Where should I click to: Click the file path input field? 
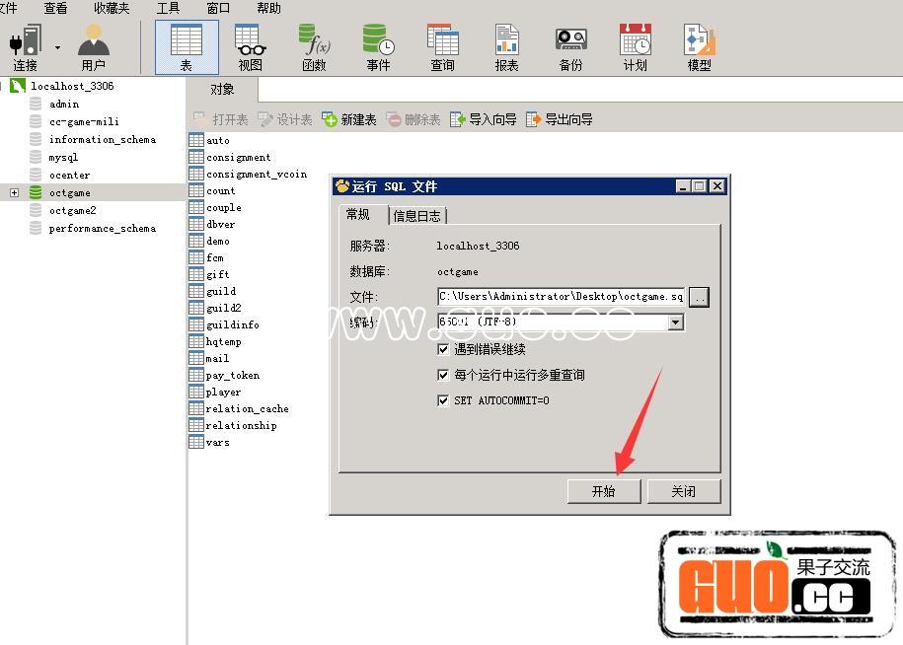click(561, 296)
